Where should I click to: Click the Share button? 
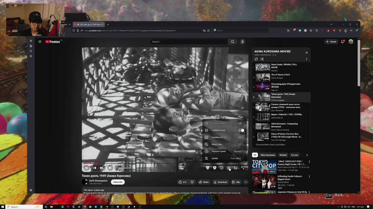[203, 182]
